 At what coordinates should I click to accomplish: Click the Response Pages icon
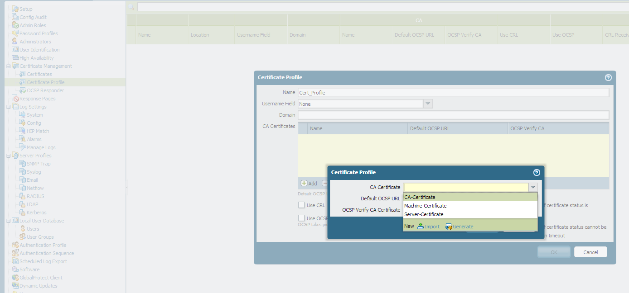coord(15,99)
